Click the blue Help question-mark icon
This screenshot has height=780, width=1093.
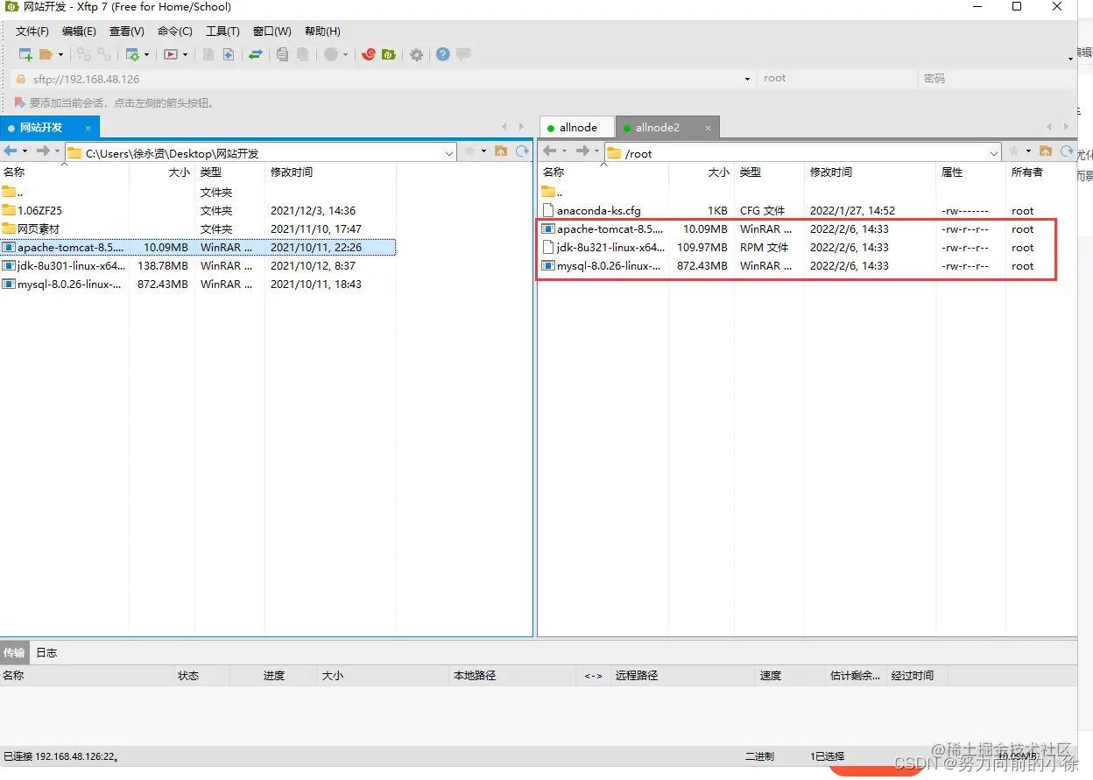tap(443, 54)
